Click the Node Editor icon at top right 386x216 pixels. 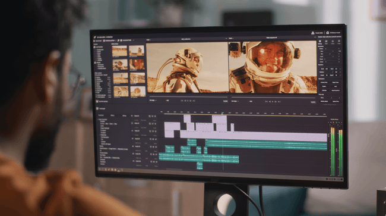click(x=313, y=33)
